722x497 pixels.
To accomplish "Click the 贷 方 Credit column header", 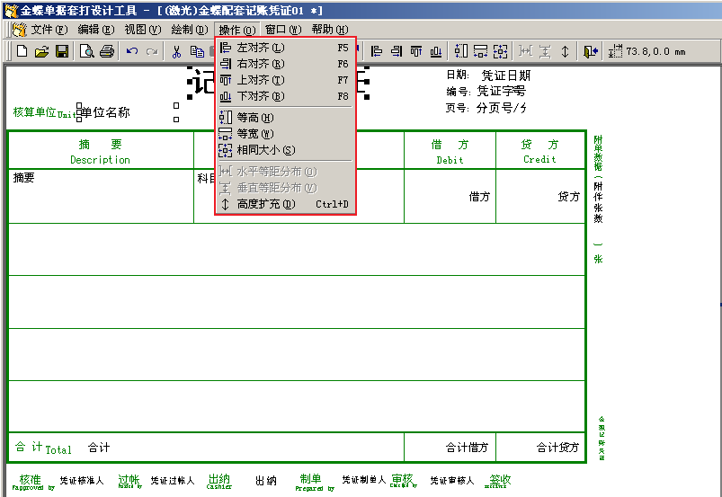I will 539,151.
